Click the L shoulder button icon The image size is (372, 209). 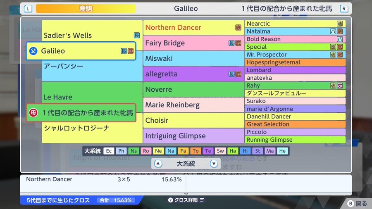tap(28, 9)
